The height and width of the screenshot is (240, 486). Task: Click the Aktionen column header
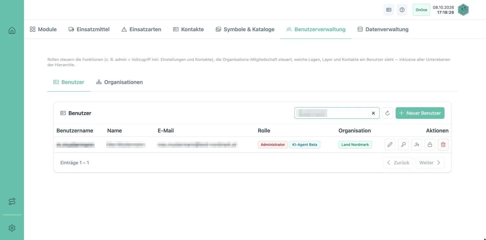[437, 130]
